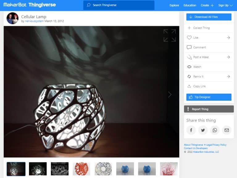Click the download arrow icon
The height and width of the screenshot is (178, 237).
[x=191, y=17]
